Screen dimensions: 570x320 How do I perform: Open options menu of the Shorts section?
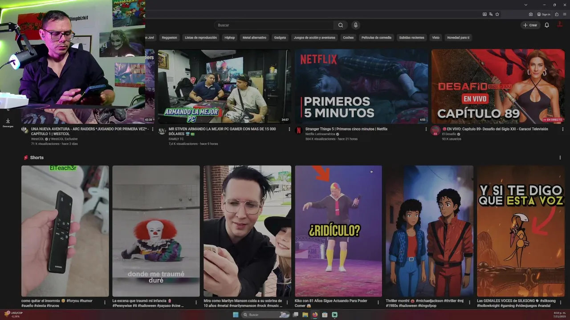tap(560, 158)
